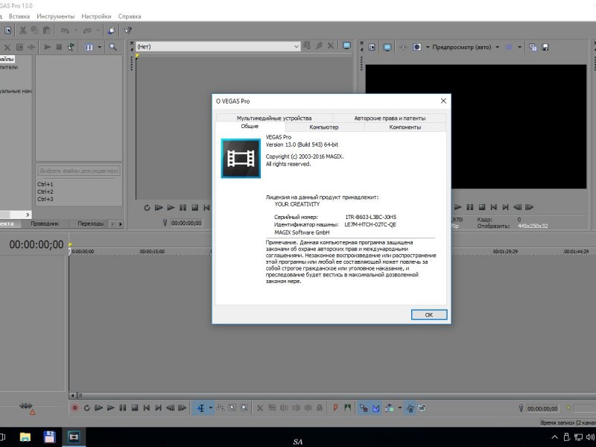Open the Переходы docked tab

90,223
